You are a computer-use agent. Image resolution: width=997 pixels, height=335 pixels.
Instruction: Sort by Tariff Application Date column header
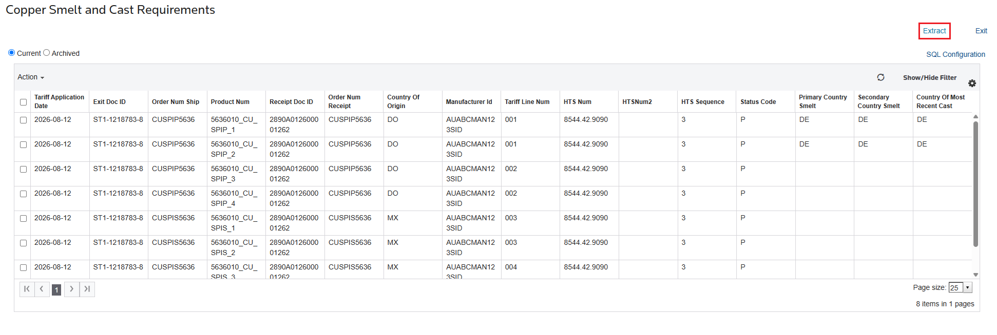tap(59, 101)
